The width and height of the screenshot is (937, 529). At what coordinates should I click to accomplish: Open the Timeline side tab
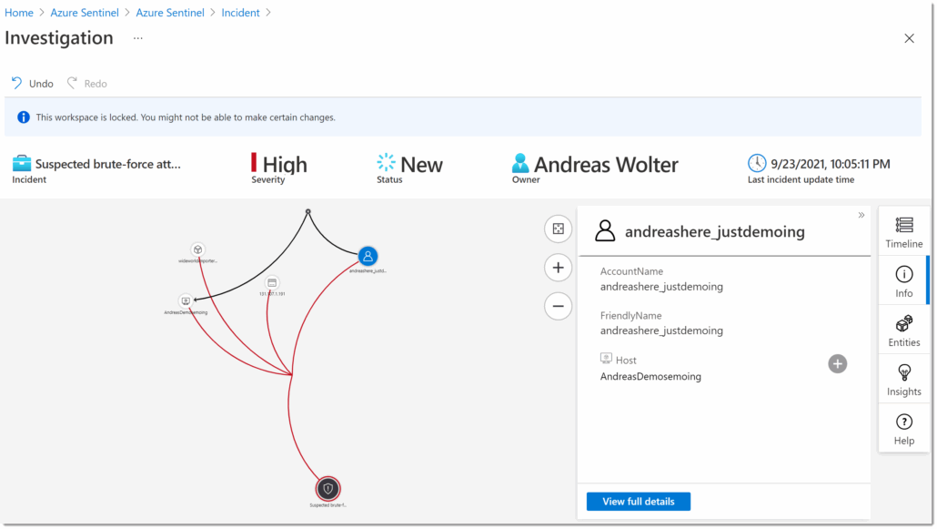(903, 232)
